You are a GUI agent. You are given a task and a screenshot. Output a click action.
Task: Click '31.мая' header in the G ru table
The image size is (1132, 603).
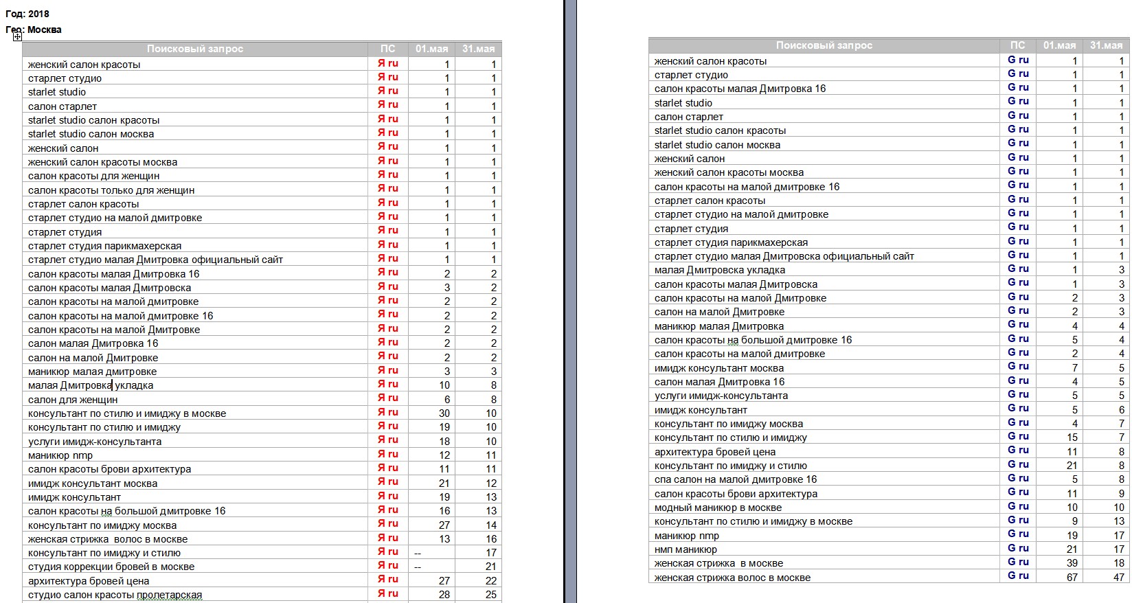point(1106,45)
